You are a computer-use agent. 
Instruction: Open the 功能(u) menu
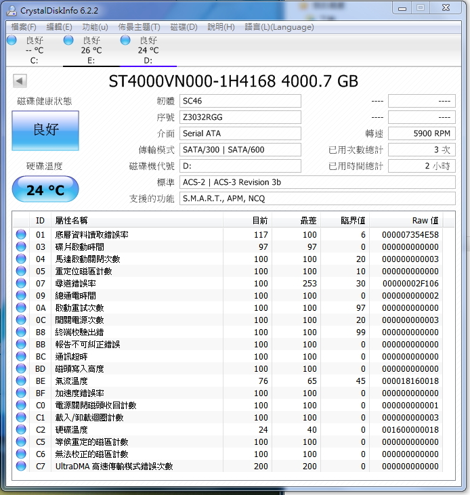click(95, 27)
